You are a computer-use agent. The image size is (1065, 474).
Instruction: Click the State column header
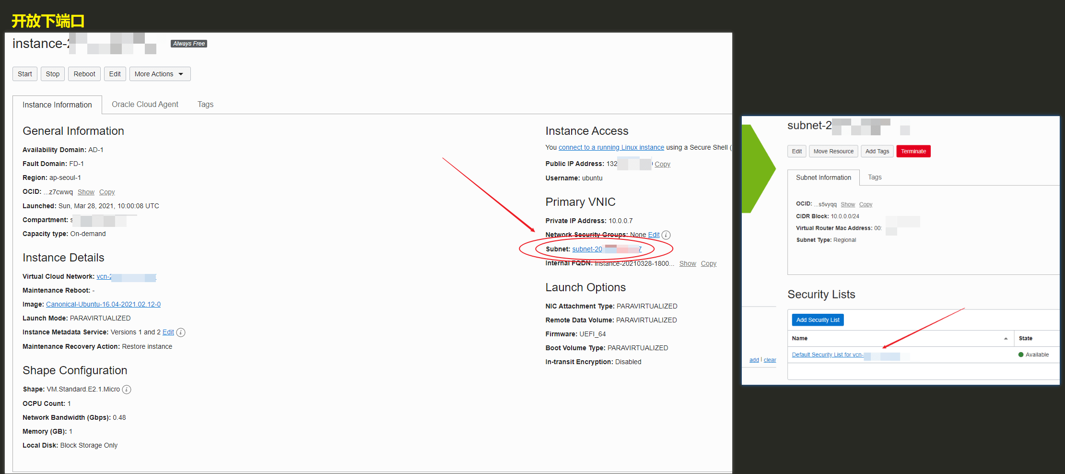1026,339
